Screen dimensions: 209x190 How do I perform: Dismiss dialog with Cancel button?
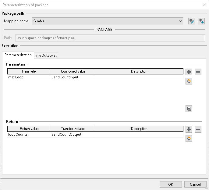click(x=195, y=185)
